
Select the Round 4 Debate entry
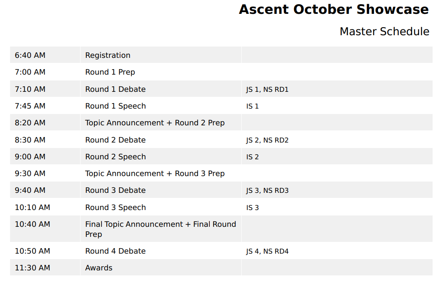(x=115, y=251)
